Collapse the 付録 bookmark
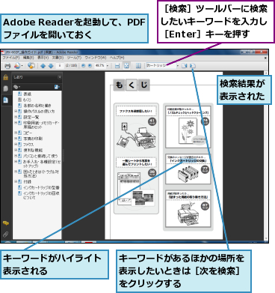The height and width of the screenshot is (293, 275). (x=15, y=181)
